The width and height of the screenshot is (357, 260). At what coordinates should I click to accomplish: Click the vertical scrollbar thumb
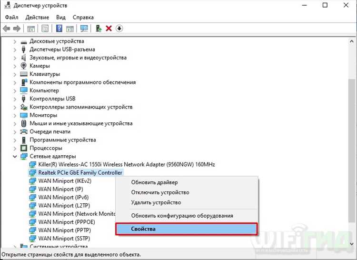tap(352, 150)
